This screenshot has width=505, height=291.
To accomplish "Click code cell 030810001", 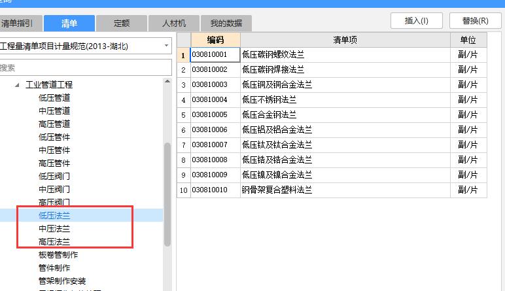I will coord(215,55).
